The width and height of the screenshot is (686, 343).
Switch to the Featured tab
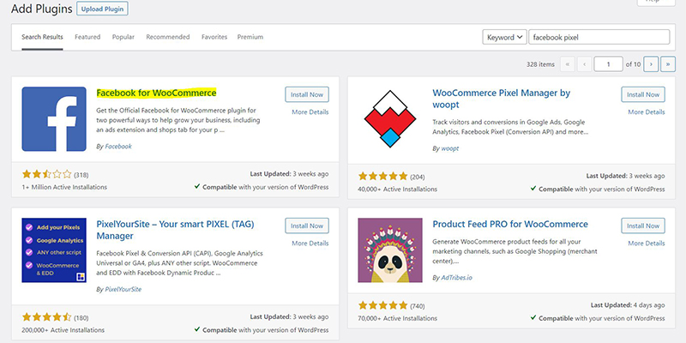(x=87, y=37)
